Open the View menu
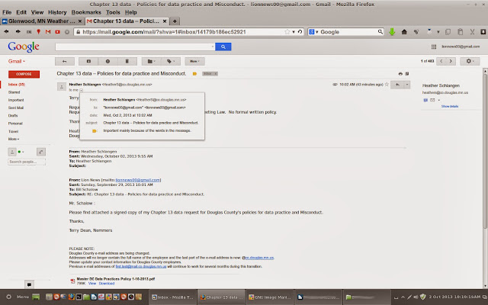 click(37, 12)
